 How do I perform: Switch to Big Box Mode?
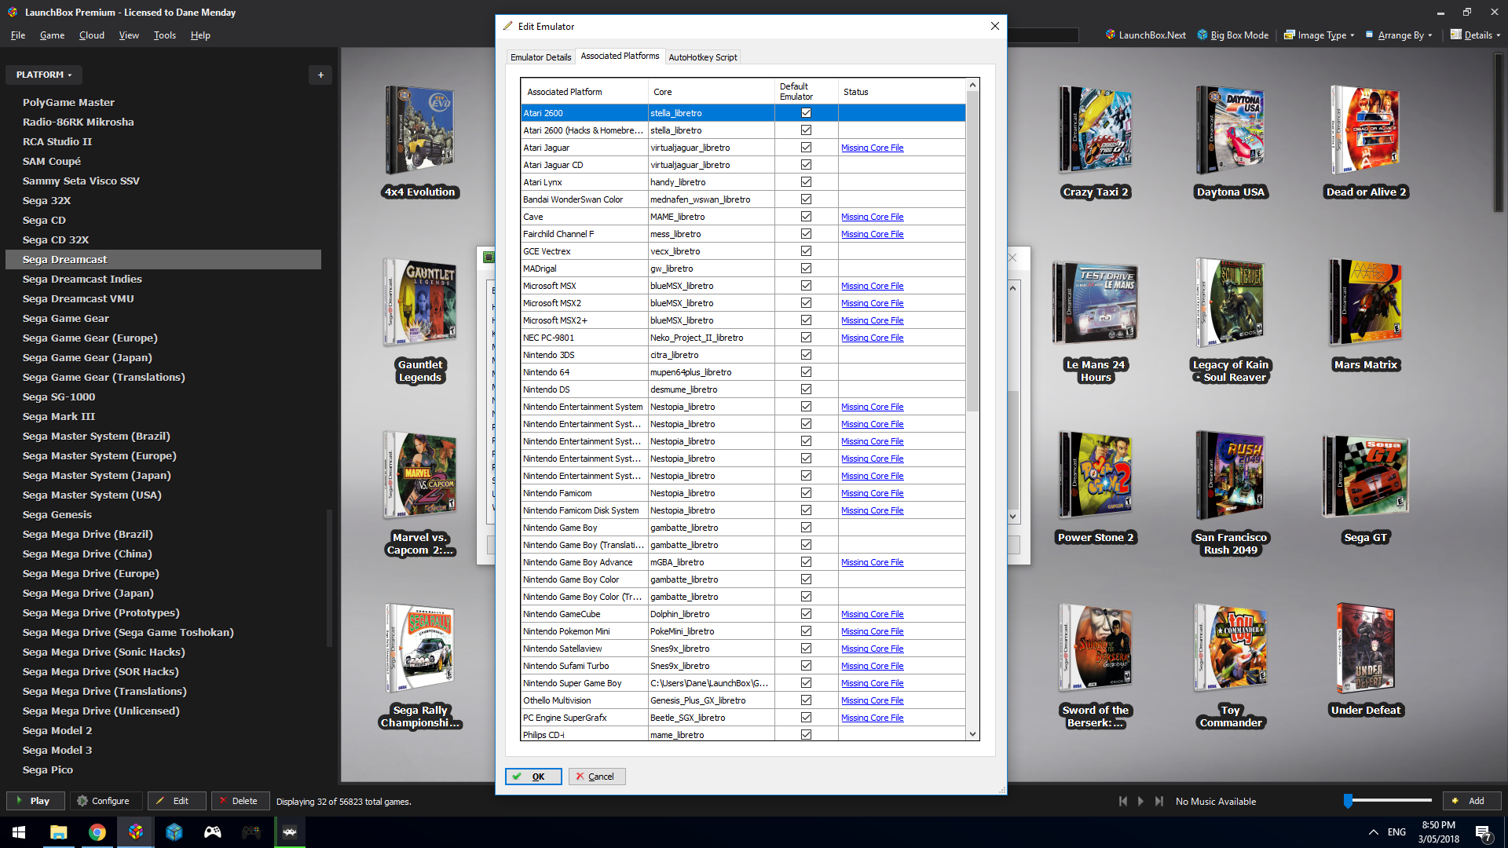coord(1232,35)
